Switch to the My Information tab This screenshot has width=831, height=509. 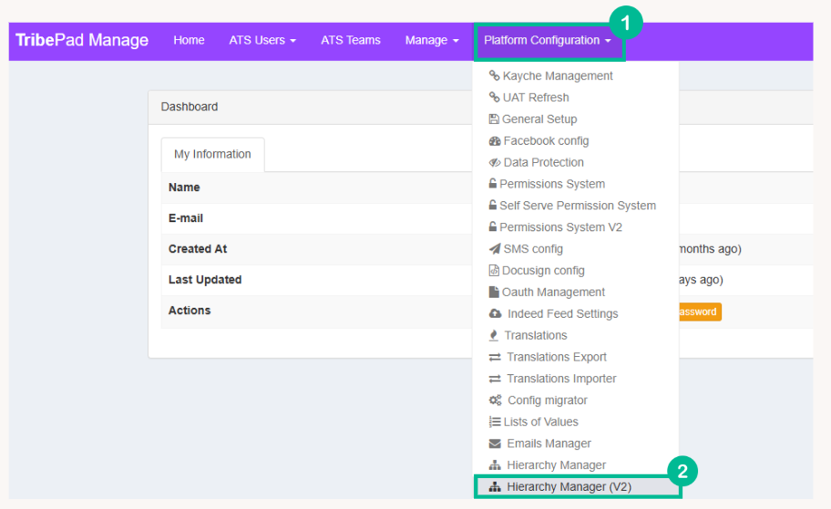coord(212,155)
